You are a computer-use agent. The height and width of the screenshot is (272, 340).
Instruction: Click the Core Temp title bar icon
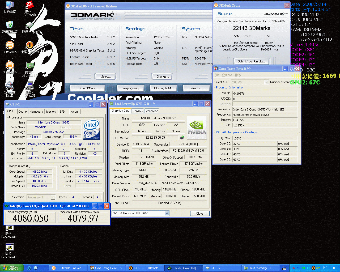point(216,69)
